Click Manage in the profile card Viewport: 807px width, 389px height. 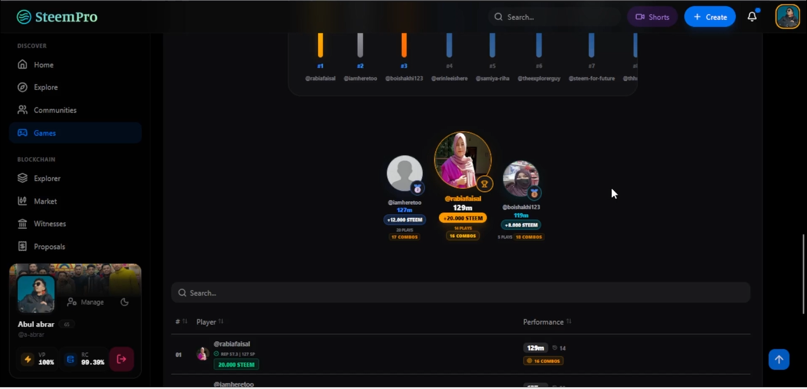tap(86, 302)
